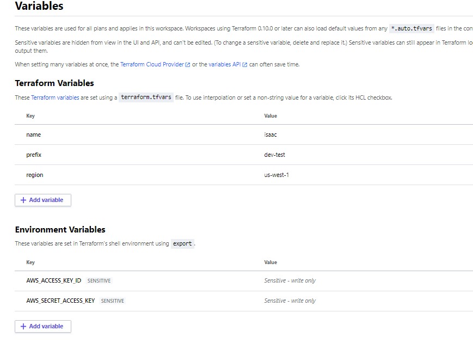The image size is (473, 349).
Task: Click the plus icon in the first Add variable button
Action: pyautogui.click(x=23, y=200)
